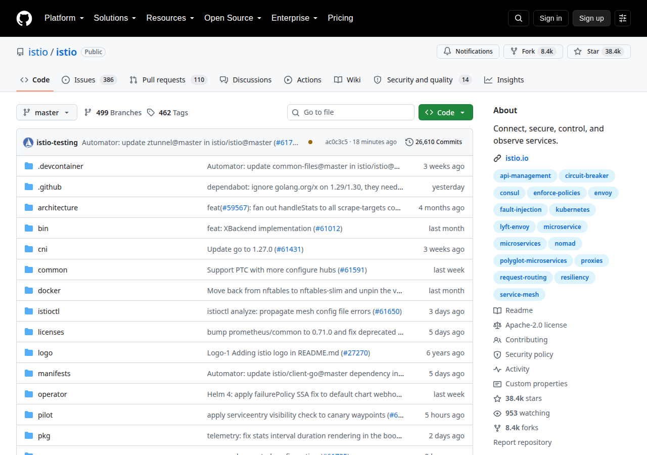Screen dimensions: 647x455
Task: Open the search magnifier icon
Action: [519, 18]
